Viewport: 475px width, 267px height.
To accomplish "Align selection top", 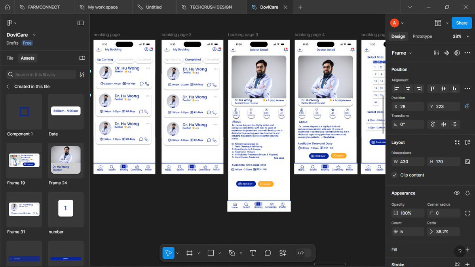I will tap(433, 89).
